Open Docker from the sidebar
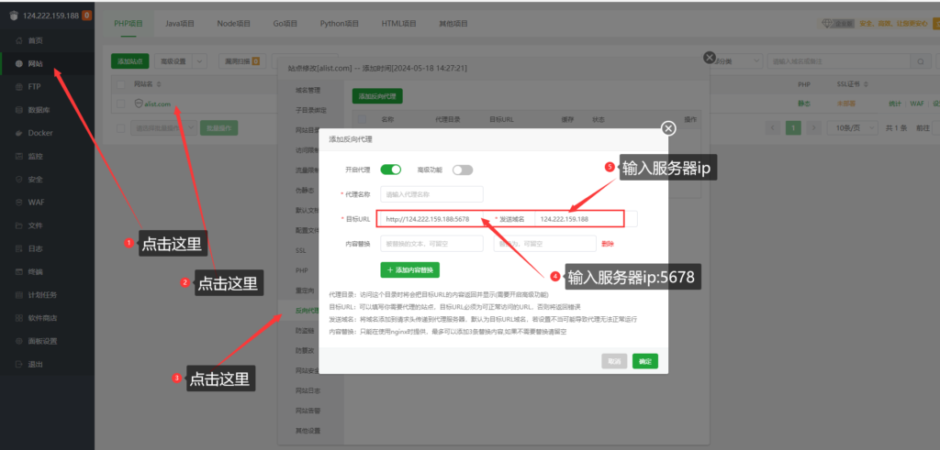Screen dimensions: 940x450 (18, 132)
